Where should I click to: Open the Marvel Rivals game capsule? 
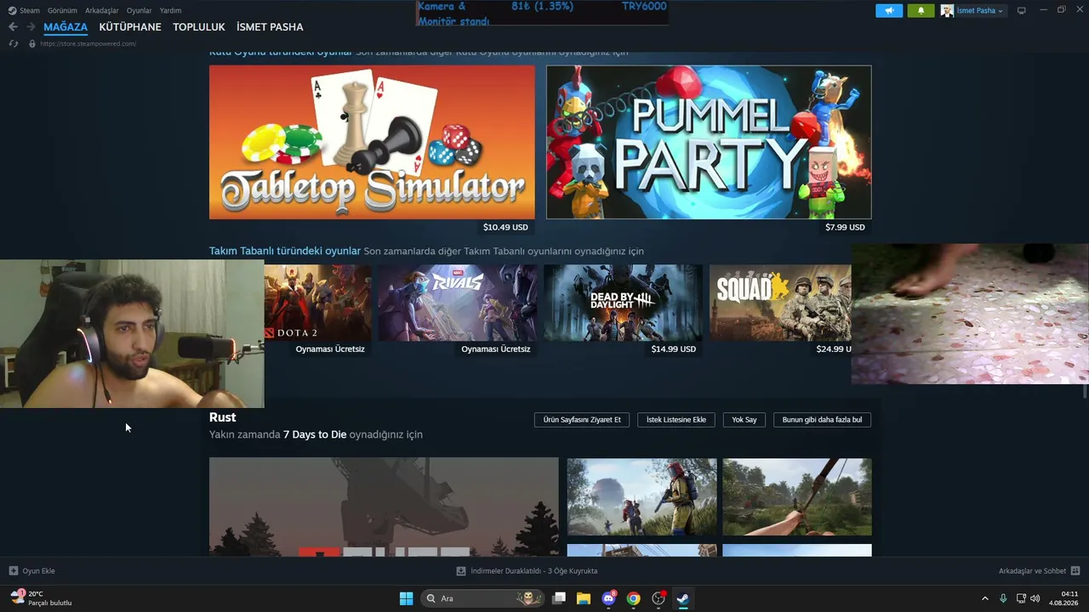tap(458, 303)
